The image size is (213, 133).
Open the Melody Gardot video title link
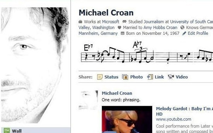click(184, 111)
